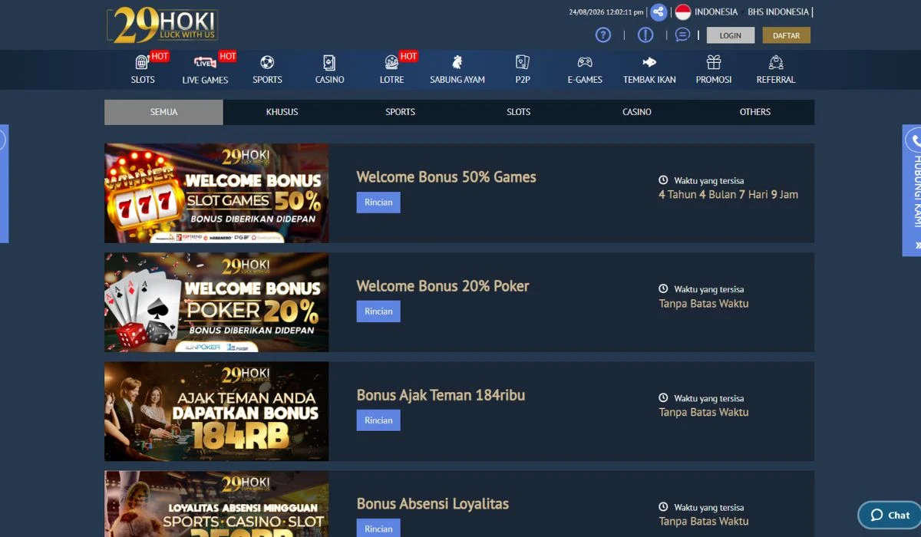Switch to the SPORTS promotions tab

[x=401, y=112]
